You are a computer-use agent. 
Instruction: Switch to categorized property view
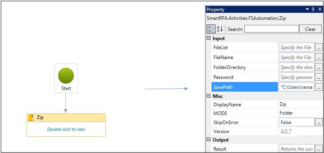pyautogui.click(x=211, y=29)
